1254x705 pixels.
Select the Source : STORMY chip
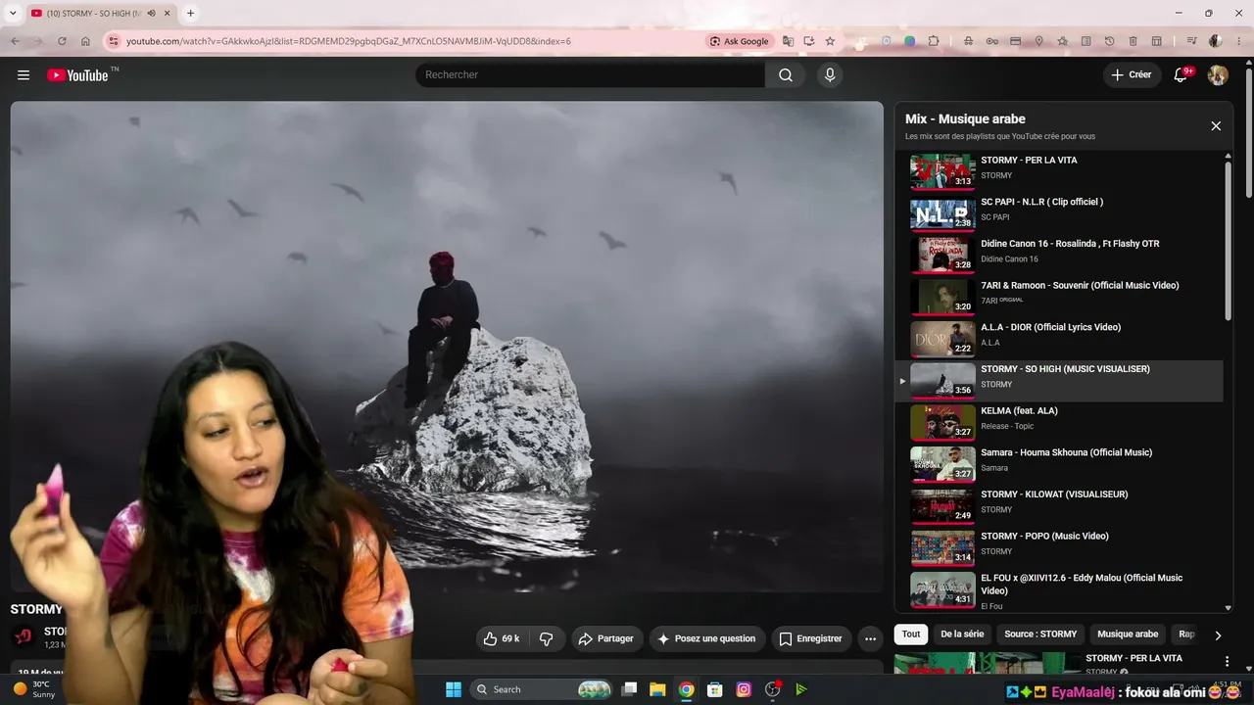pos(1040,634)
